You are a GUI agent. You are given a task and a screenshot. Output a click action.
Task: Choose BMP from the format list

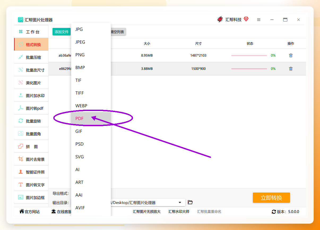[x=91, y=67]
